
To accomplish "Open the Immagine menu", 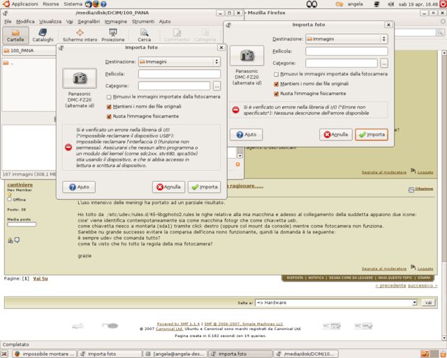I will 116,22.
